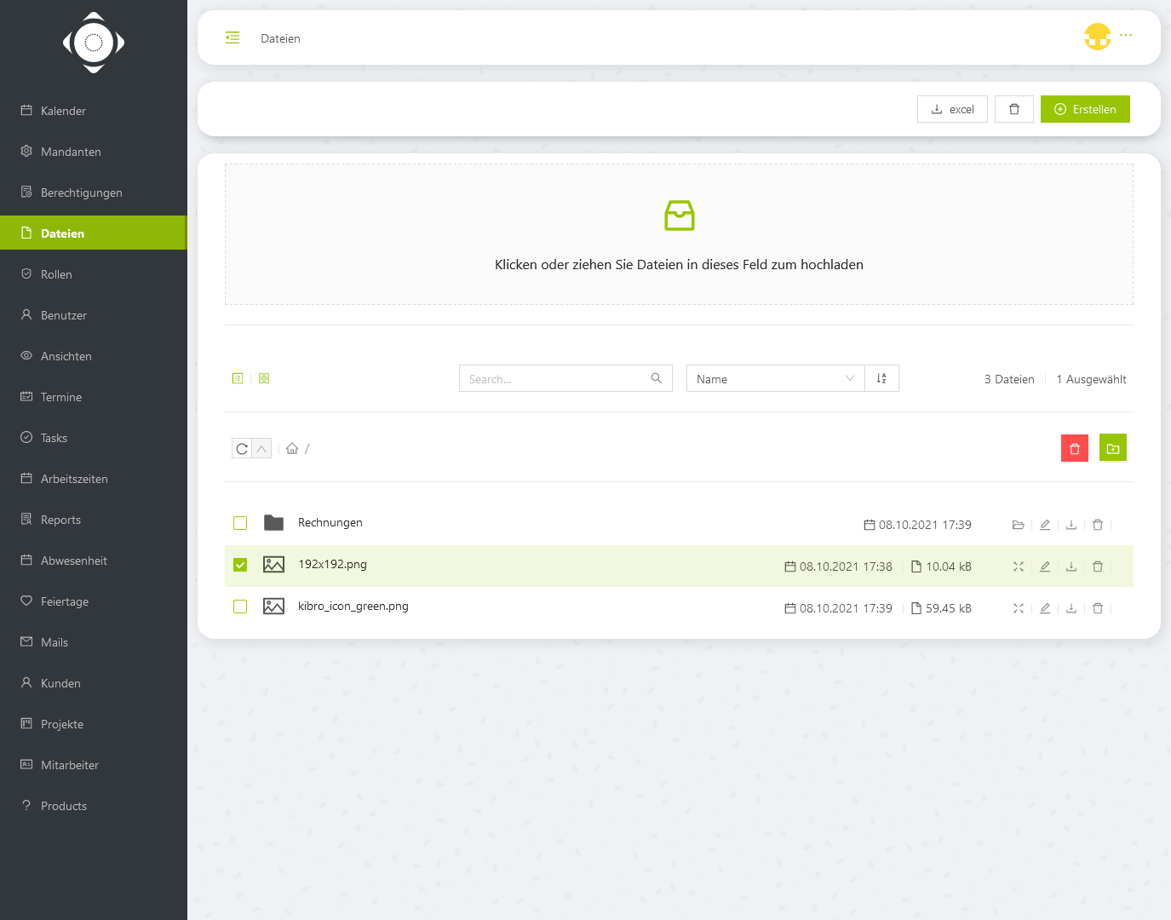
Task: Uncheck the 192x192.png file checkbox
Action: (x=240, y=565)
